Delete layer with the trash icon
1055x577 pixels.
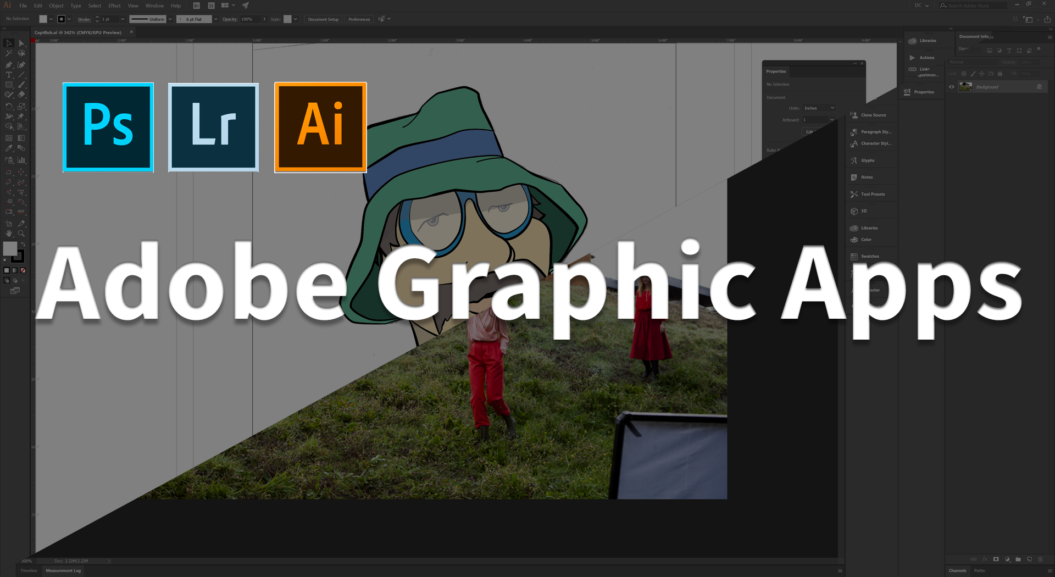[1040, 559]
